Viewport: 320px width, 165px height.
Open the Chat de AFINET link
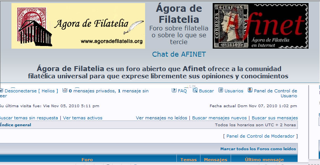coord(179,54)
